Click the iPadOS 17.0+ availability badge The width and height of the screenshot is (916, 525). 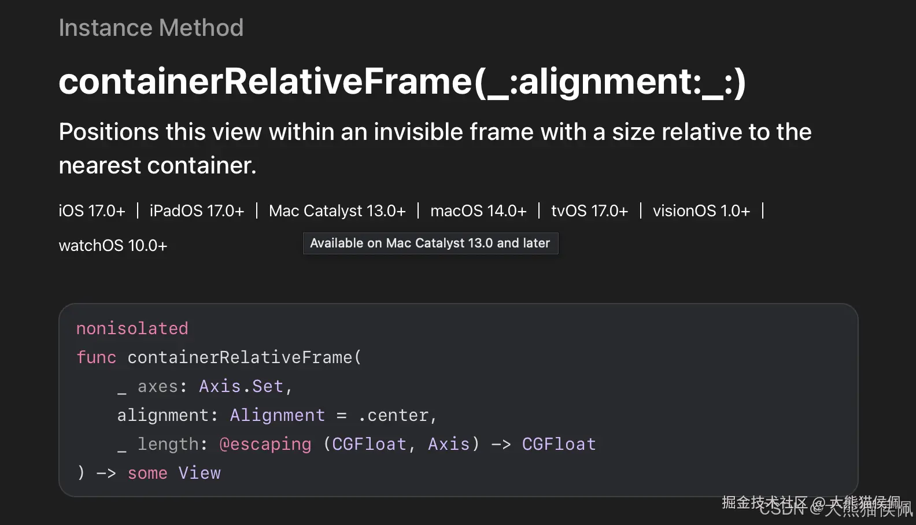pos(197,211)
